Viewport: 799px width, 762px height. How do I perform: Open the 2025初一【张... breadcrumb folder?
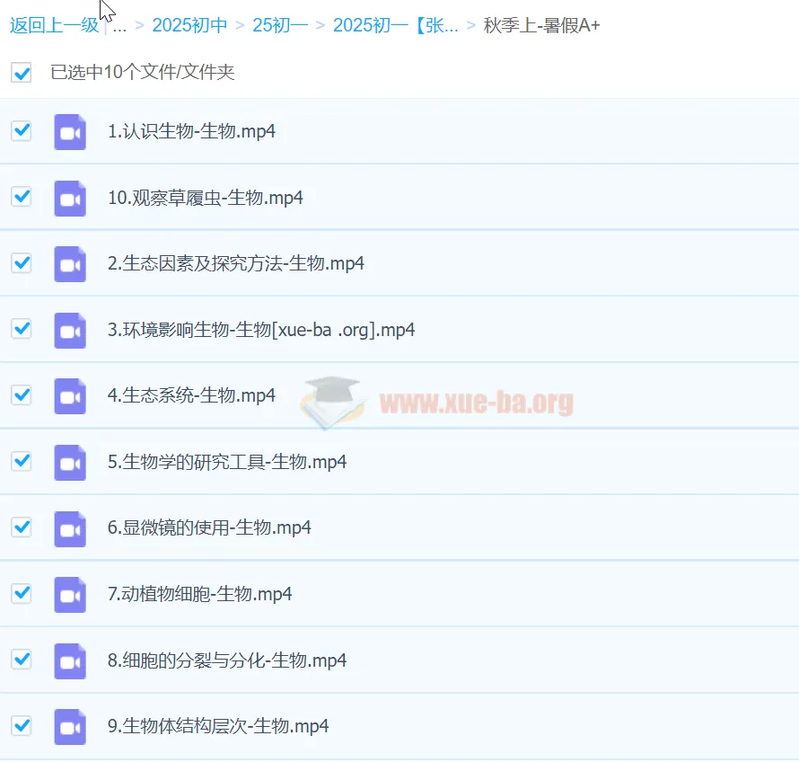[x=395, y=25]
